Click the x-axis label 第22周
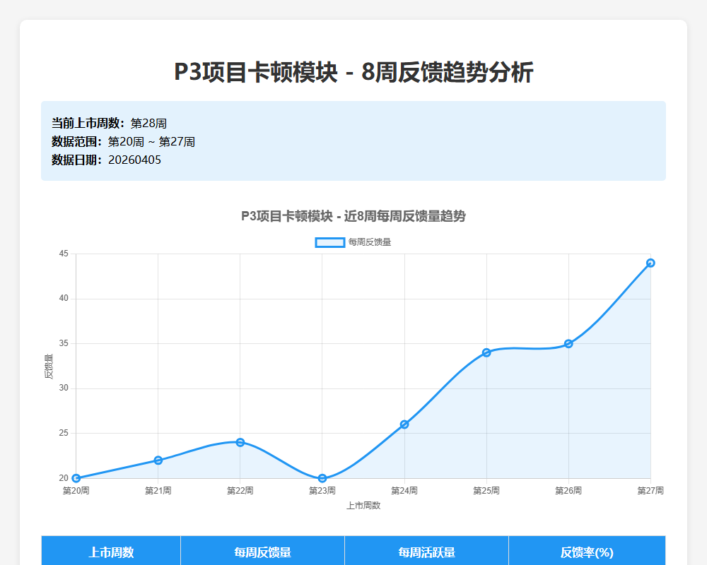The image size is (707, 565). [240, 491]
